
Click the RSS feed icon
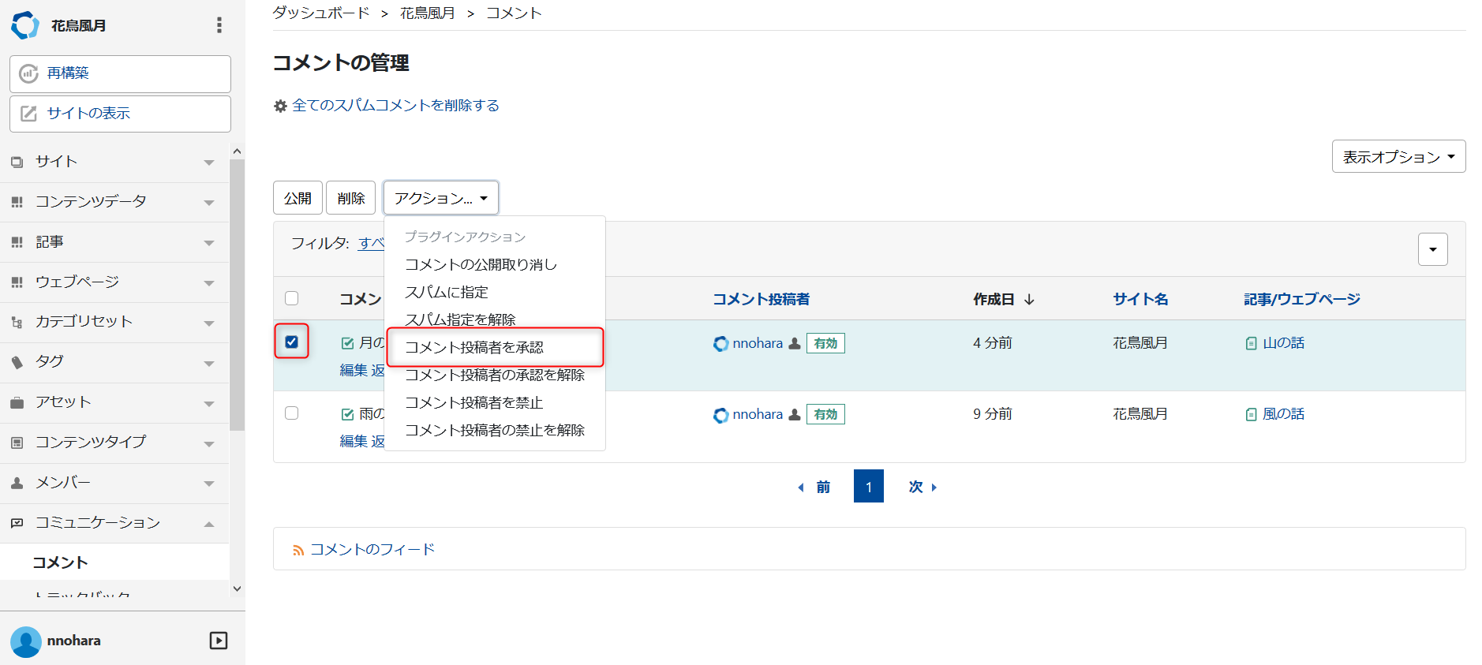(298, 551)
